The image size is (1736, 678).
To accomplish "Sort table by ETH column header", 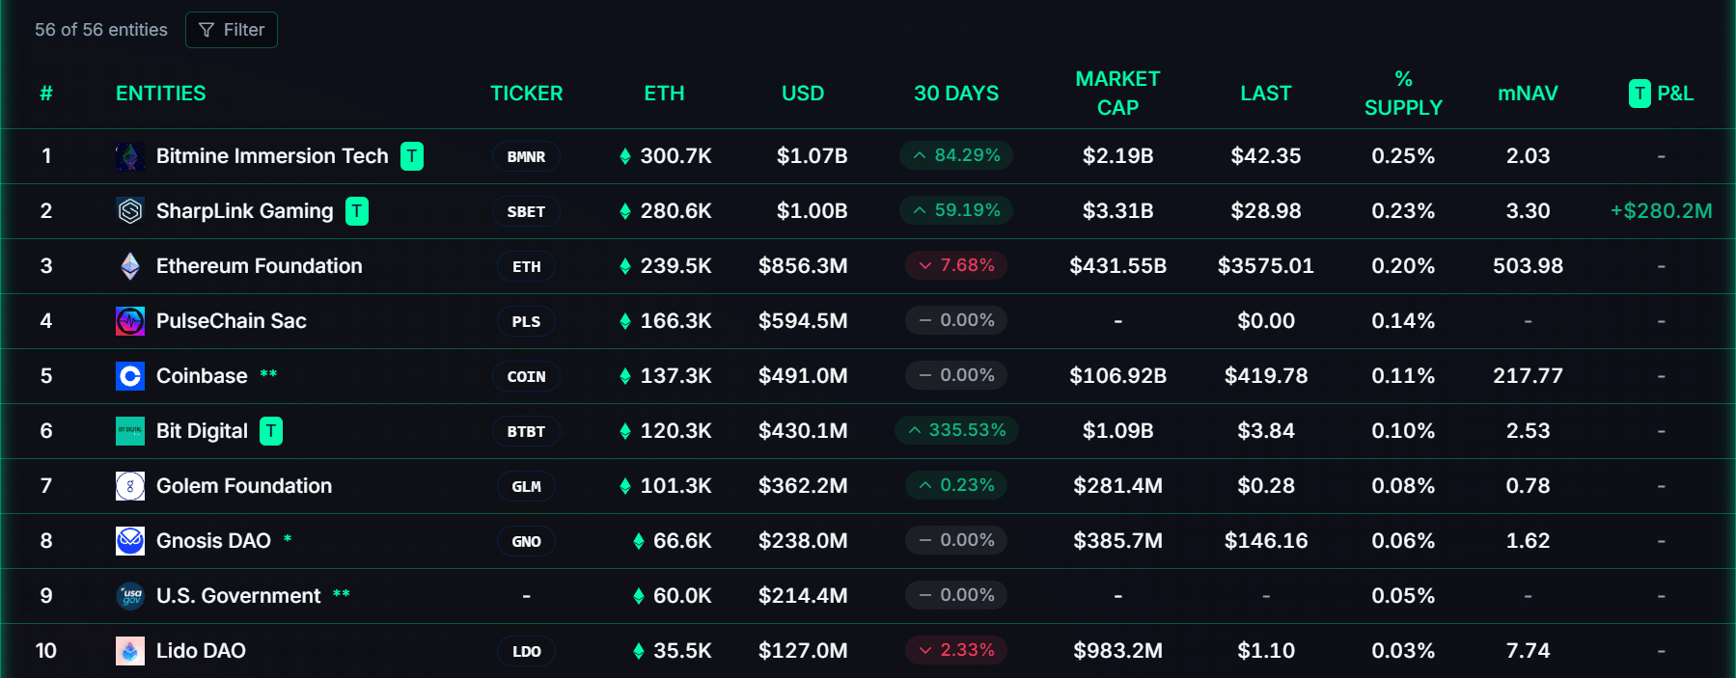I will (x=664, y=94).
